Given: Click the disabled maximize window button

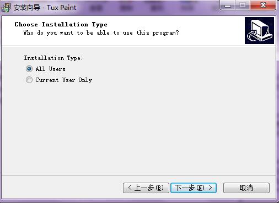Looking at the screenshot, I should tap(243, 6).
